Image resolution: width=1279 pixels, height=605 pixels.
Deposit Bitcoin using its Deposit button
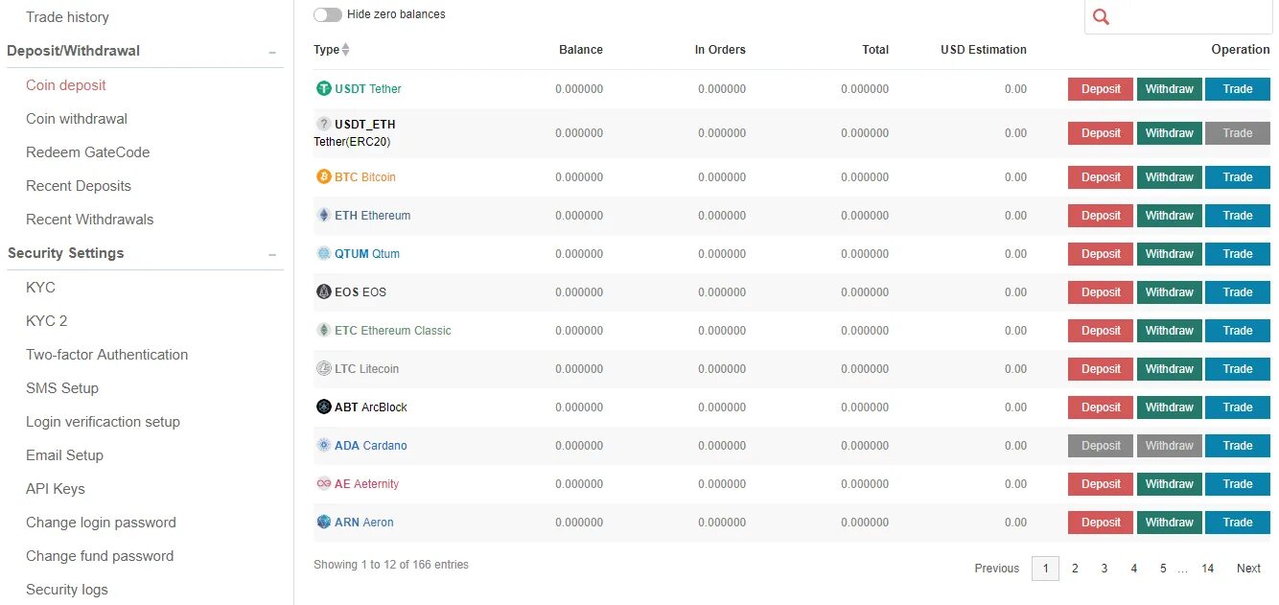(x=1100, y=177)
